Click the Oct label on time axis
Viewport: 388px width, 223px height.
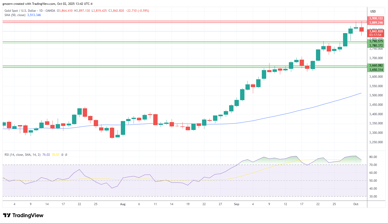[x=356, y=204]
